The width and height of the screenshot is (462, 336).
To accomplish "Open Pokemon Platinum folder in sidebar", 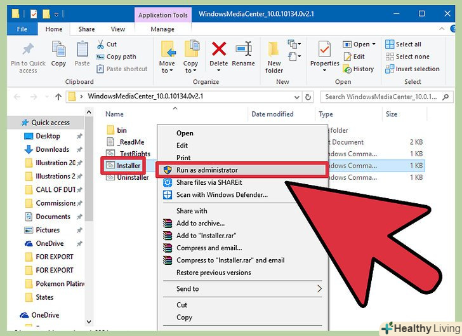I will pyautogui.click(x=60, y=283).
